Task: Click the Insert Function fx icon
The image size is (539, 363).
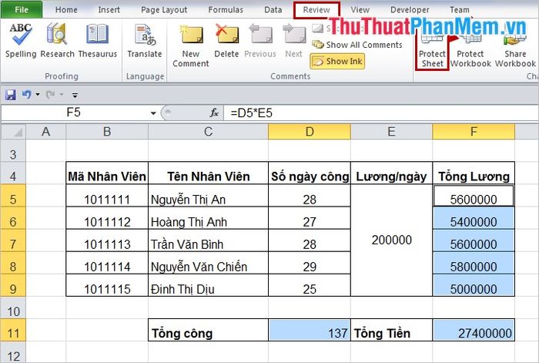Action: click(x=214, y=113)
